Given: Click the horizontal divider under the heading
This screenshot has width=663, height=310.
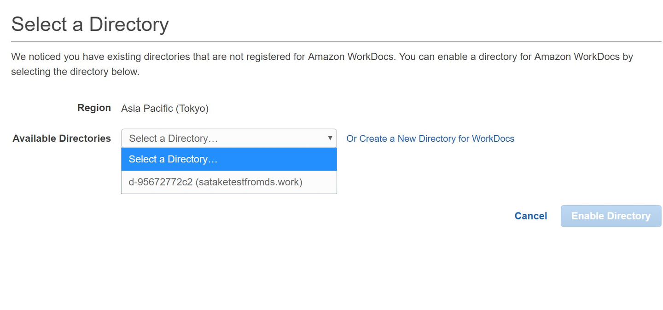Looking at the screenshot, I should coord(336,42).
